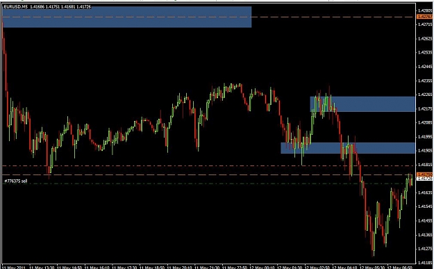Image resolution: width=434 pixels, height=269 pixels.
Task: Click the 1.41185 price scale label
Action: 425,263
